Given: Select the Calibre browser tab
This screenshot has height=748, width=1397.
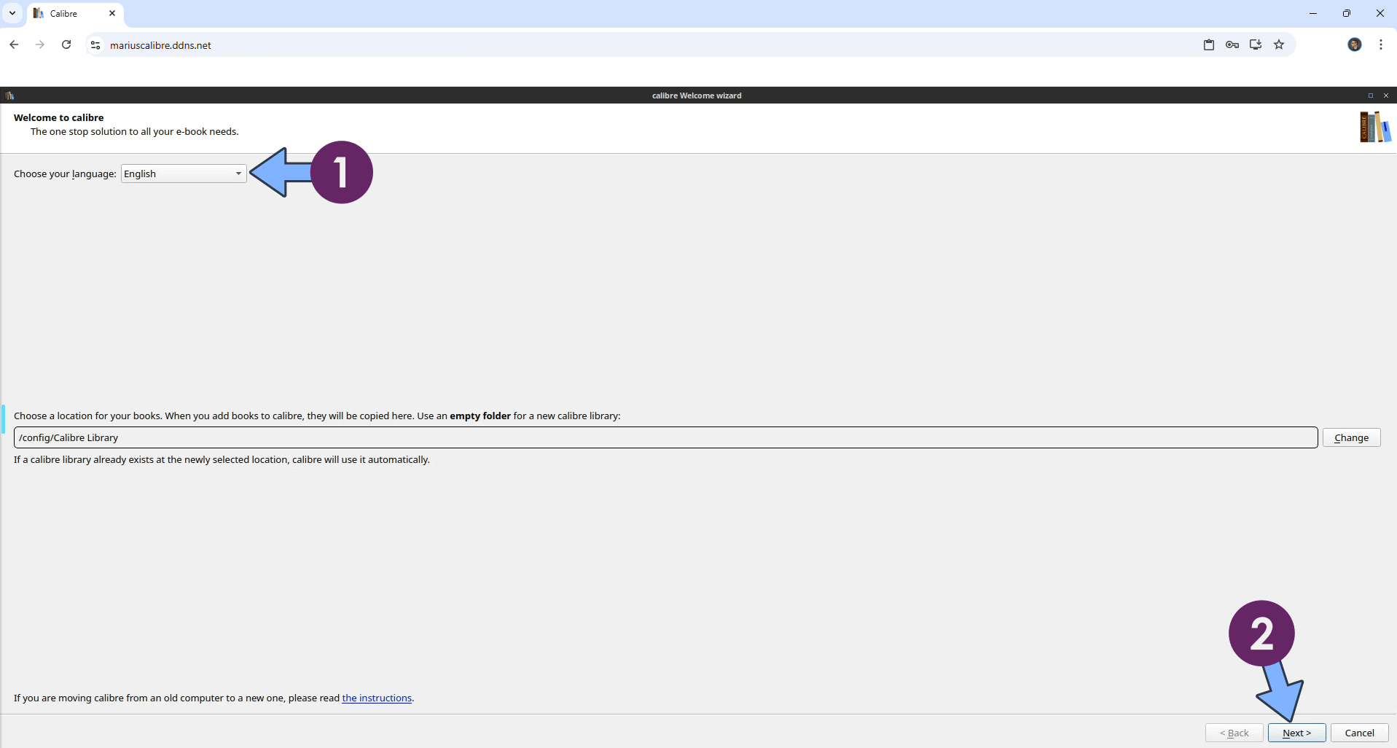Looking at the screenshot, I should tap(76, 14).
